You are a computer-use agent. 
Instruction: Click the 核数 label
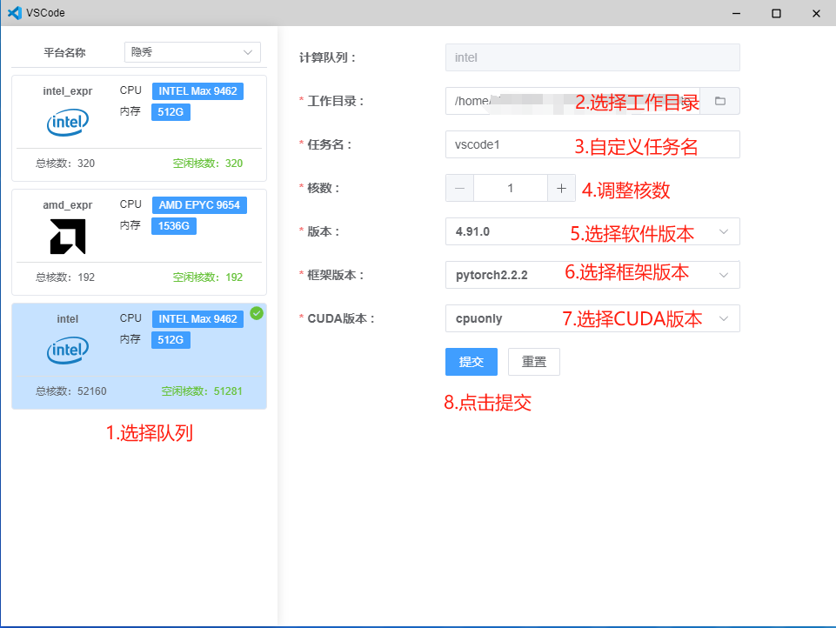click(x=323, y=188)
